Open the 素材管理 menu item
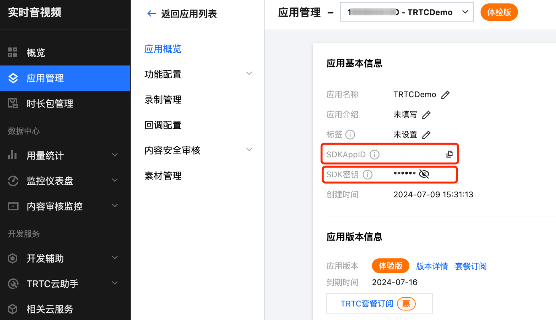The width and height of the screenshot is (556, 320). (163, 176)
